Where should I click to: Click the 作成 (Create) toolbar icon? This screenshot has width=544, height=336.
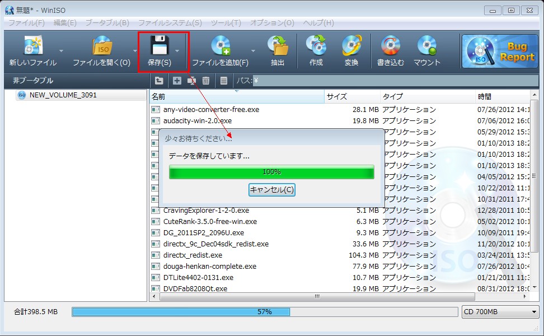tap(316, 45)
